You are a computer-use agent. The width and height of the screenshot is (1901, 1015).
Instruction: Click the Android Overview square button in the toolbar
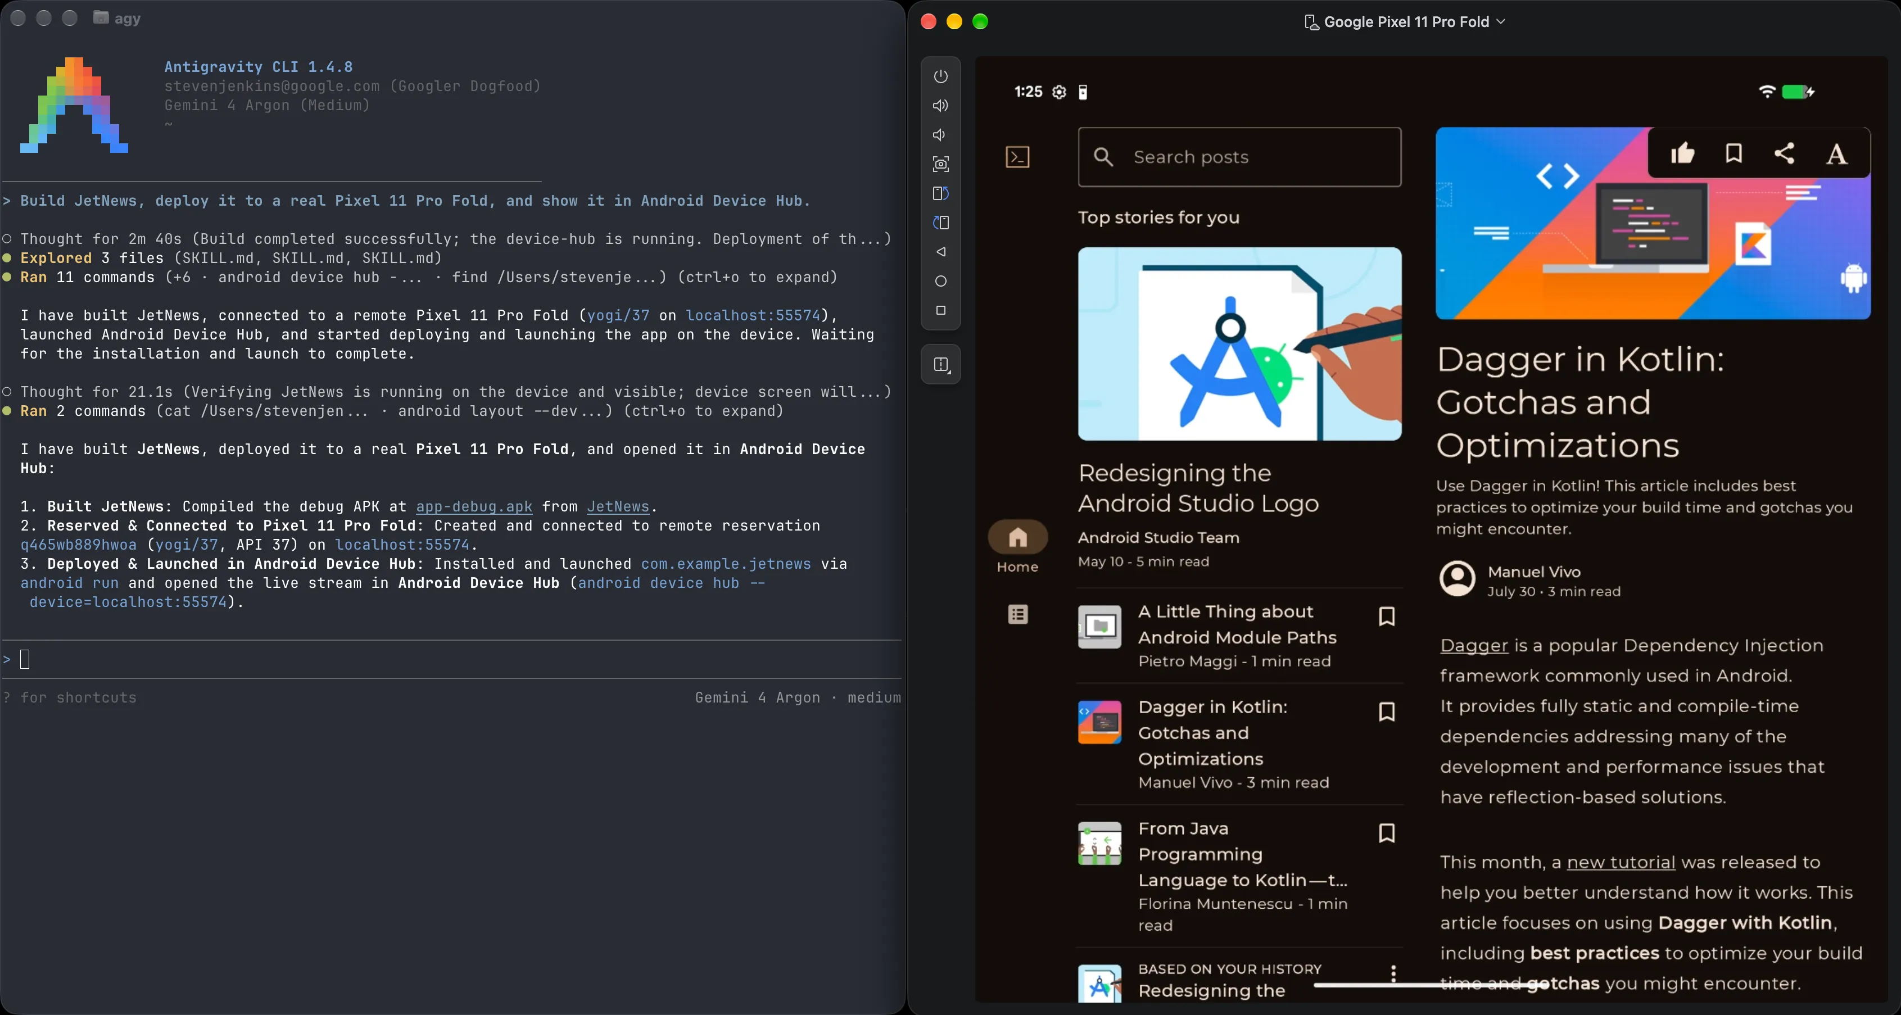click(x=940, y=311)
